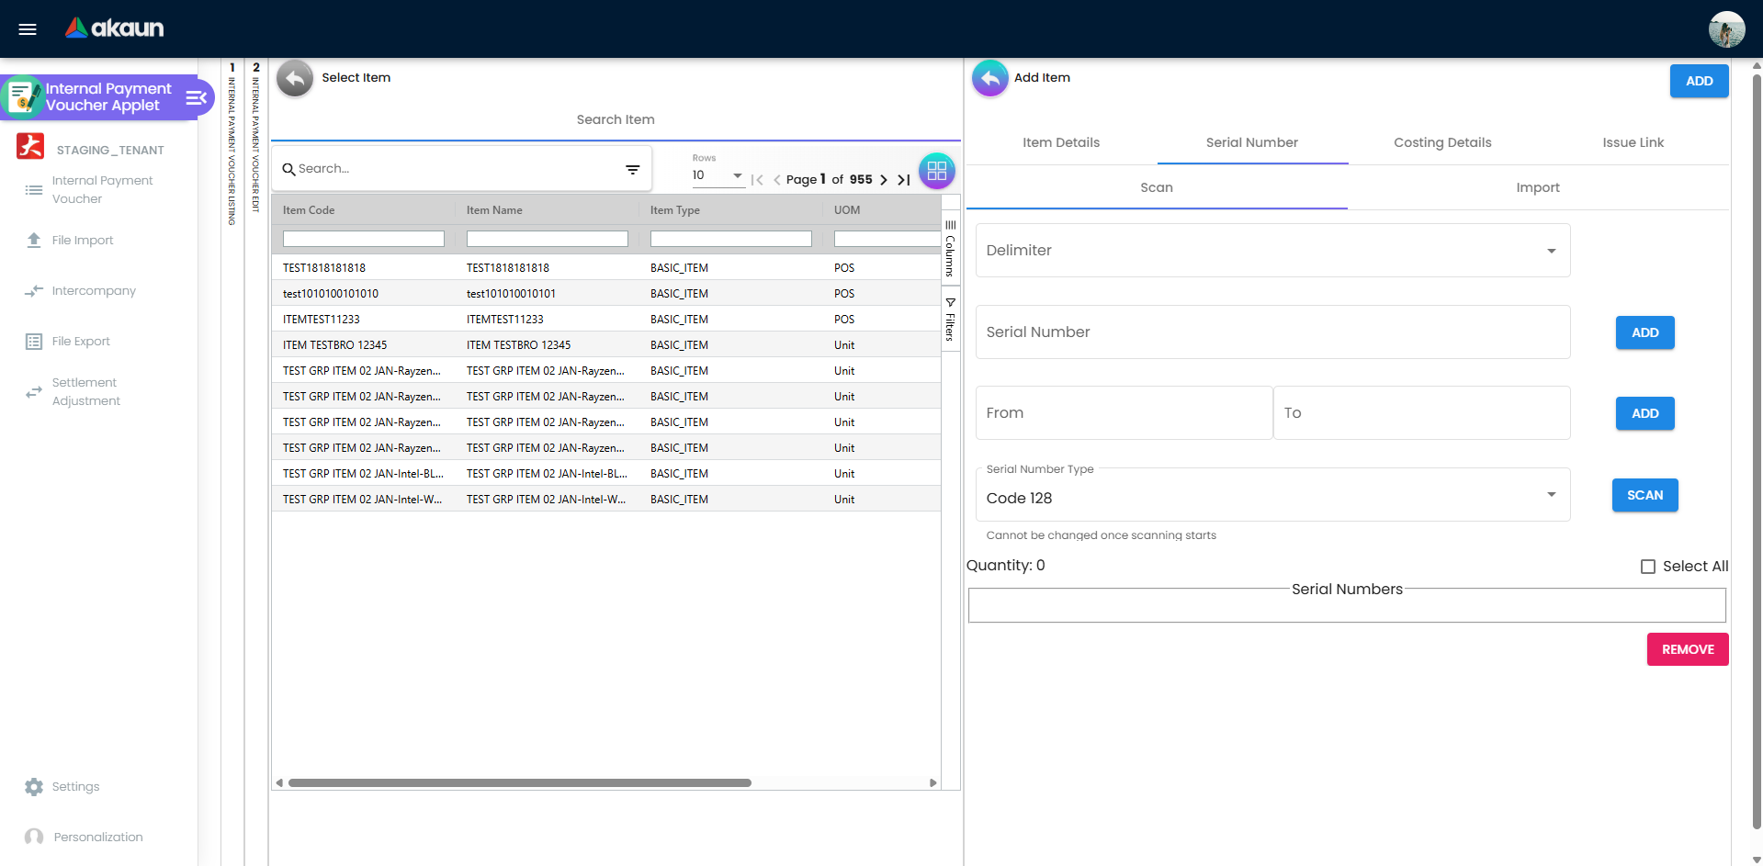The image size is (1763, 866).
Task: Check the Select All checkbox
Action: click(x=1647, y=567)
